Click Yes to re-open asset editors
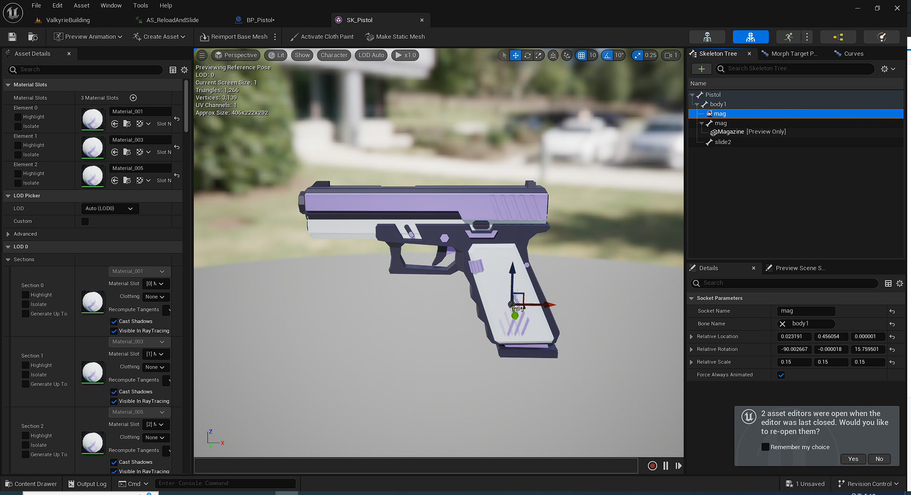 tap(853, 459)
